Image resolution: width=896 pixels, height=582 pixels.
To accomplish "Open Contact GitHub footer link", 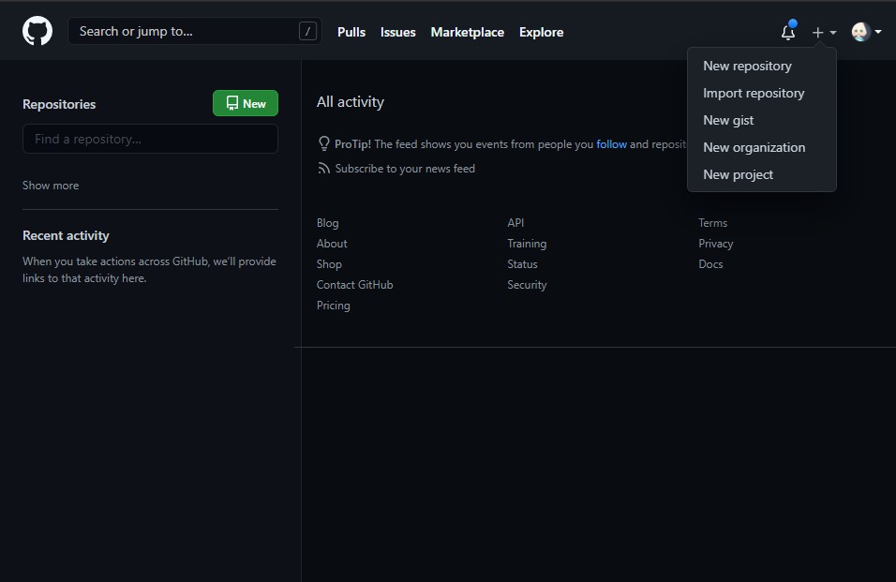I will pos(355,284).
